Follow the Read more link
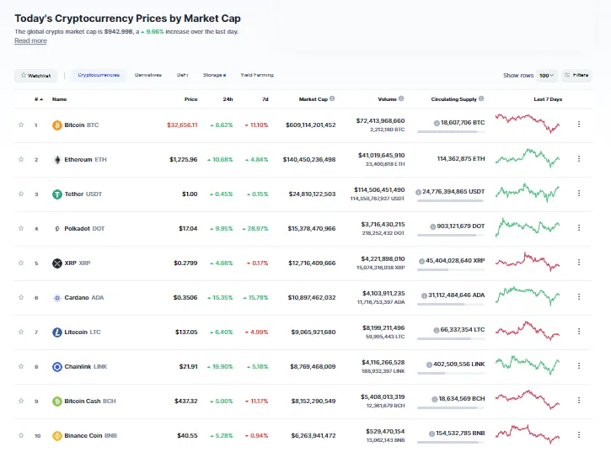 pos(31,40)
